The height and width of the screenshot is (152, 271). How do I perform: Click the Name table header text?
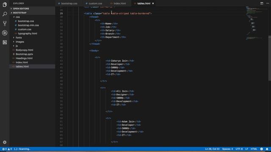tap(108, 24)
